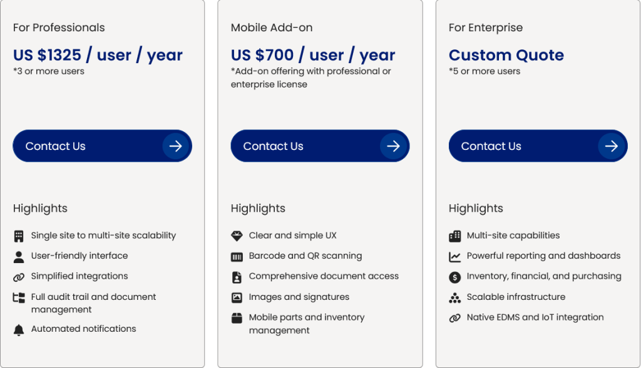Click the folder tree icon for Full audit trail
641x368 pixels.
click(19, 297)
